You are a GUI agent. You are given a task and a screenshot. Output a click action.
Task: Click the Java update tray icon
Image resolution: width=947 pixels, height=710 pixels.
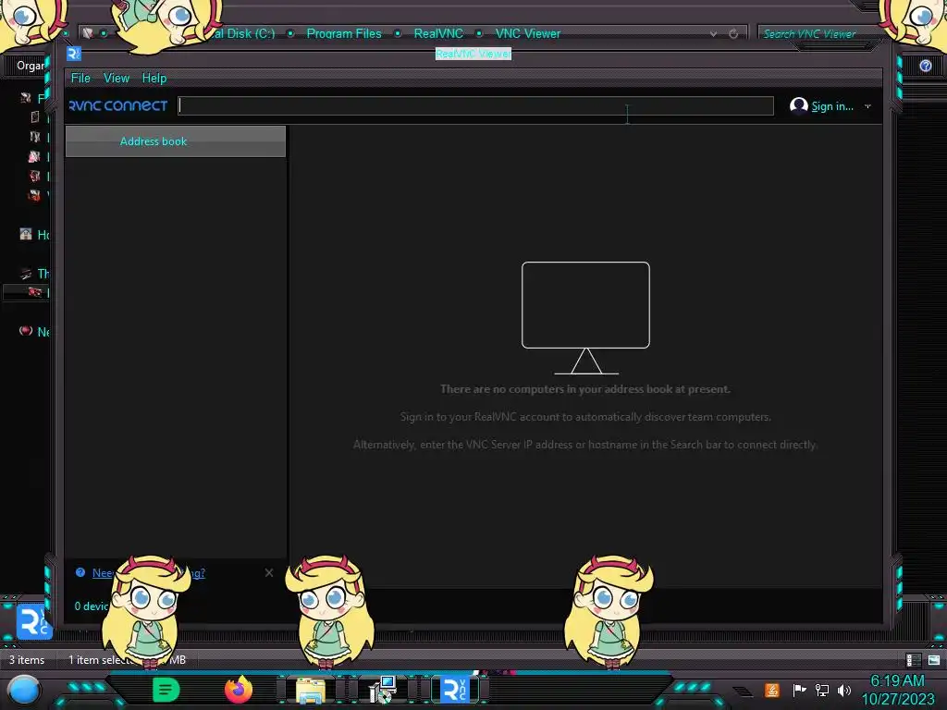pos(772,690)
